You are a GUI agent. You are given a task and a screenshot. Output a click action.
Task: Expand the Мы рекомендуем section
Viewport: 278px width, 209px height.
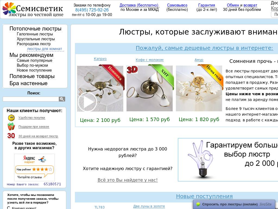coord(31,55)
